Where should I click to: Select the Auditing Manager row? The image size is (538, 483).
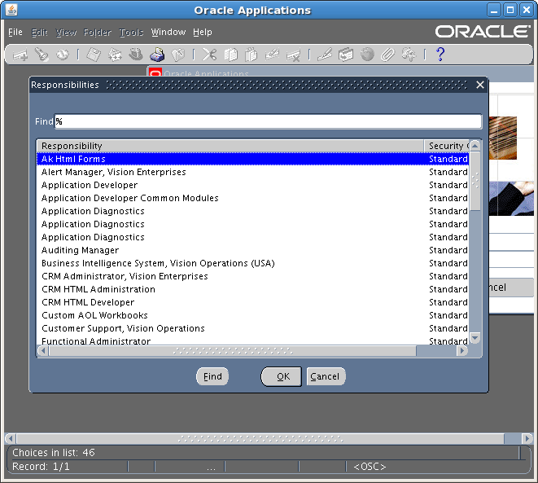coord(253,250)
